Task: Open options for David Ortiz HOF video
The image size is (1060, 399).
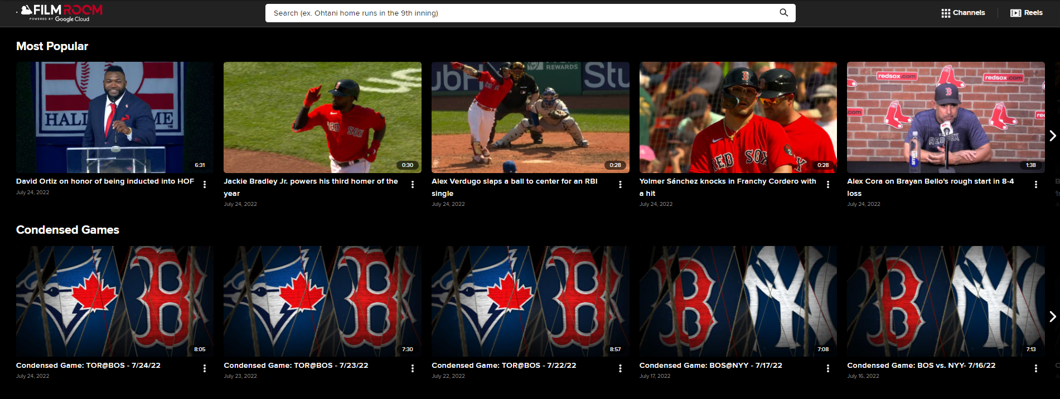Action: click(x=205, y=184)
